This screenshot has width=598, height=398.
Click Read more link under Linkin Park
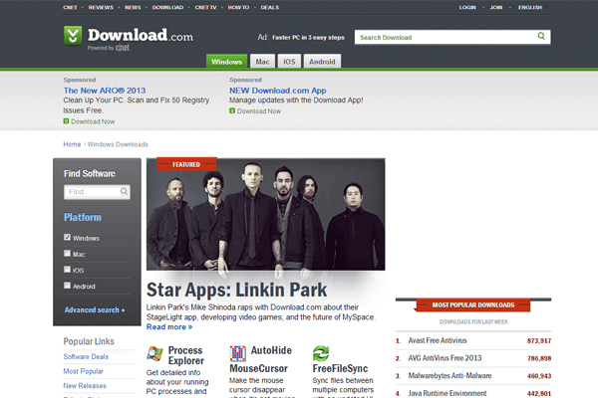169,326
